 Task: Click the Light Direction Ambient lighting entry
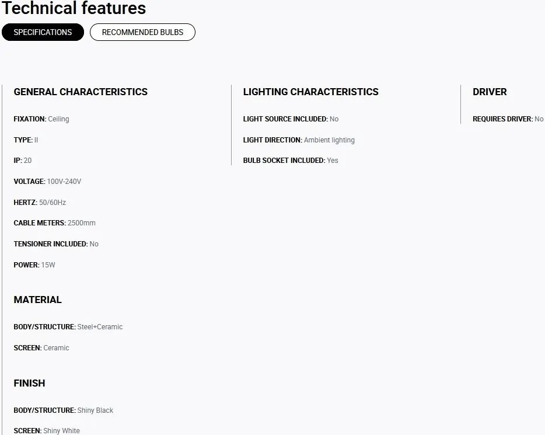[x=299, y=140]
